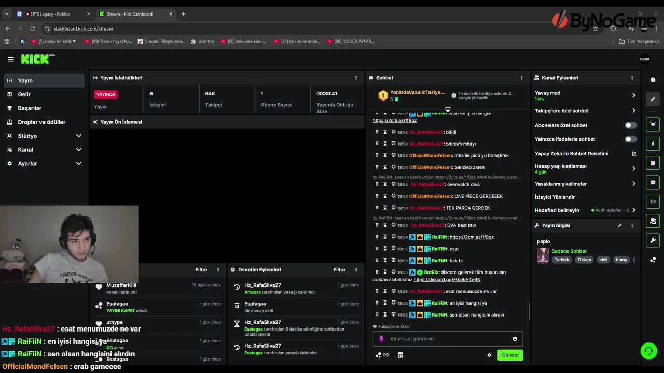Click the YAYINDA live status badge
This screenshot has width=664, height=373.
click(106, 95)
